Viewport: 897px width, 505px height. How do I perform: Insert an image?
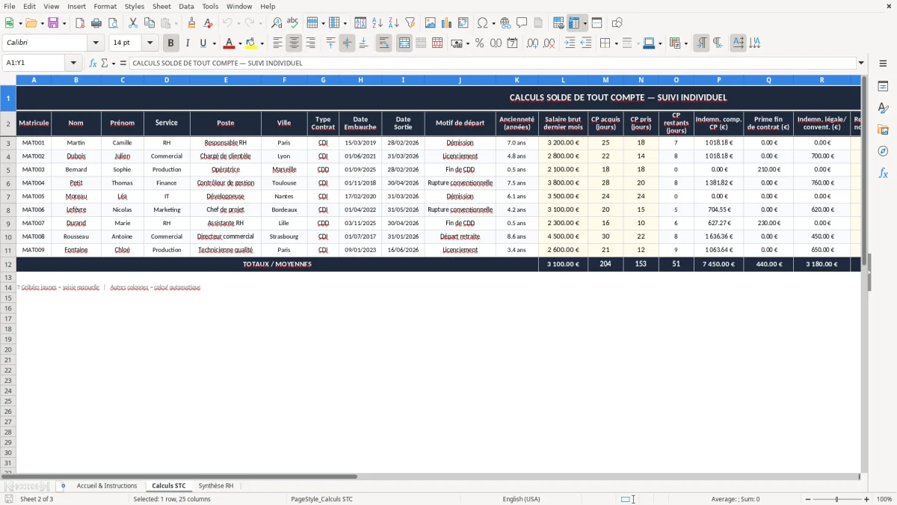pyautogui.click(x=431, y=23)
